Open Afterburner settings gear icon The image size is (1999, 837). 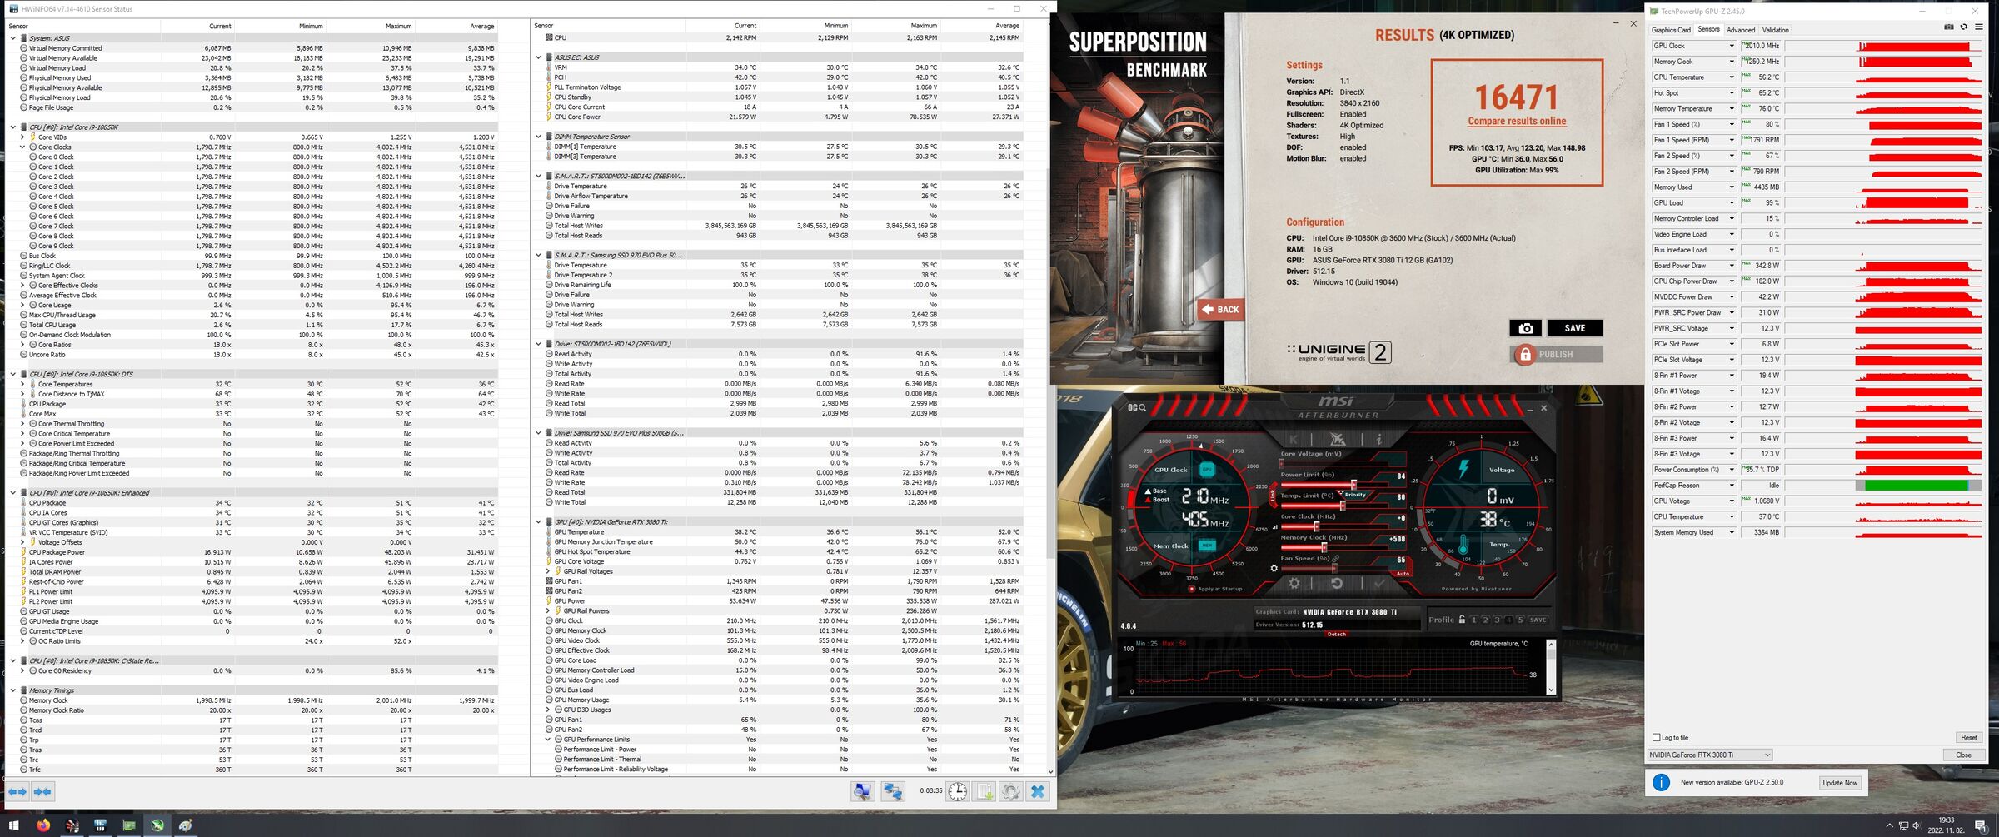[1294, 584]
